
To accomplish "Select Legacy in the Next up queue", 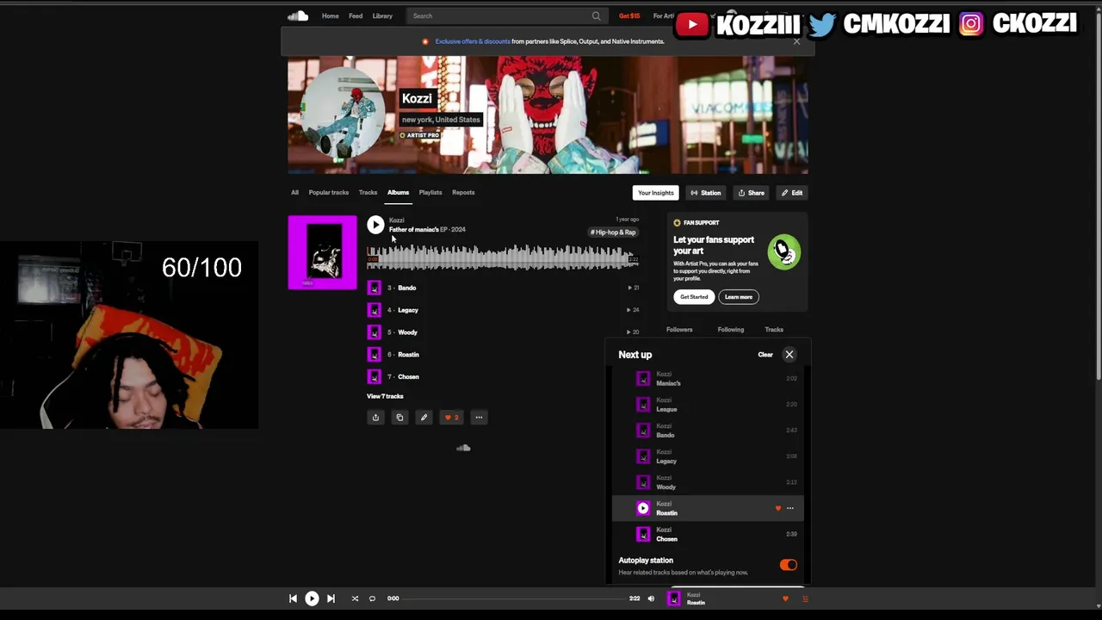I will coord(708,456).
